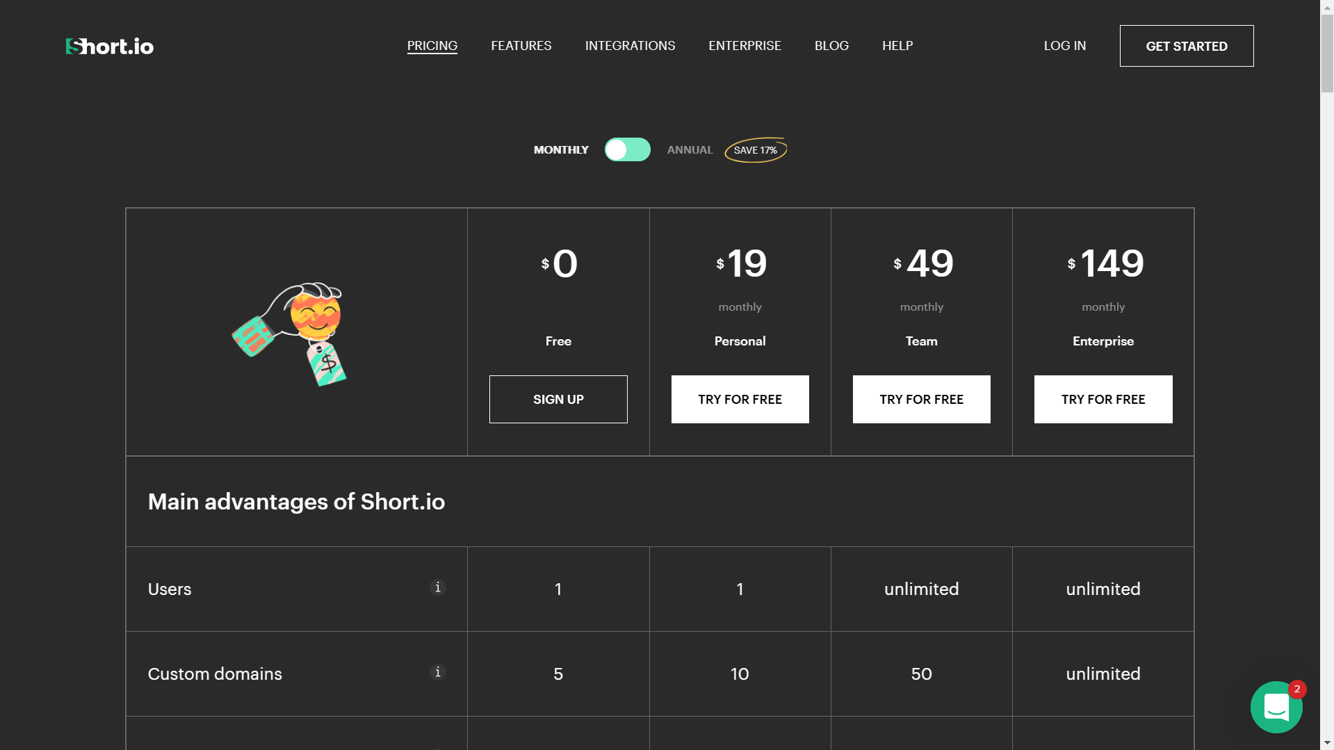Viewport: 1334px width, 750px height.
Task: Go to the Features menu item
Action: point(521,46)
